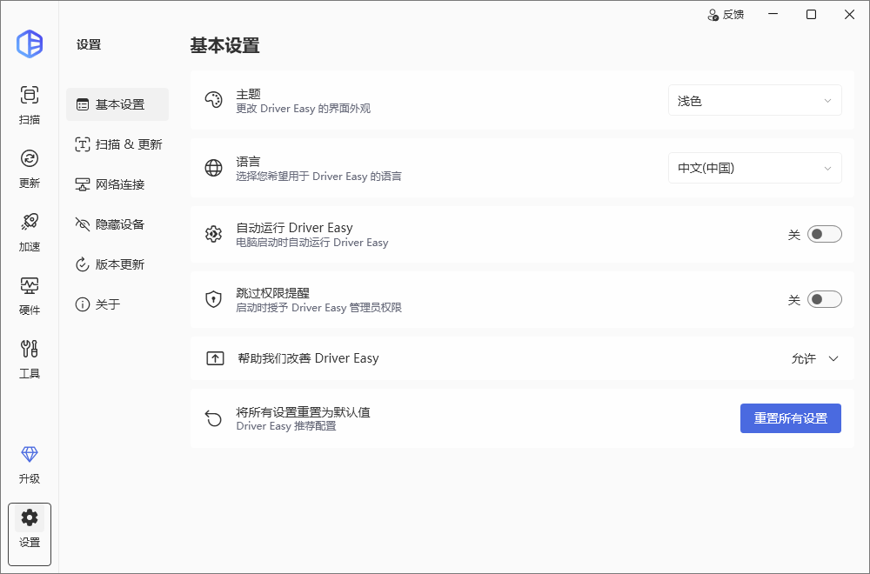Viewport: 870px width, 574px height.
Task: Expand the 帮助我们改善 Driver Easy chevron
Action: pos(833,358)
